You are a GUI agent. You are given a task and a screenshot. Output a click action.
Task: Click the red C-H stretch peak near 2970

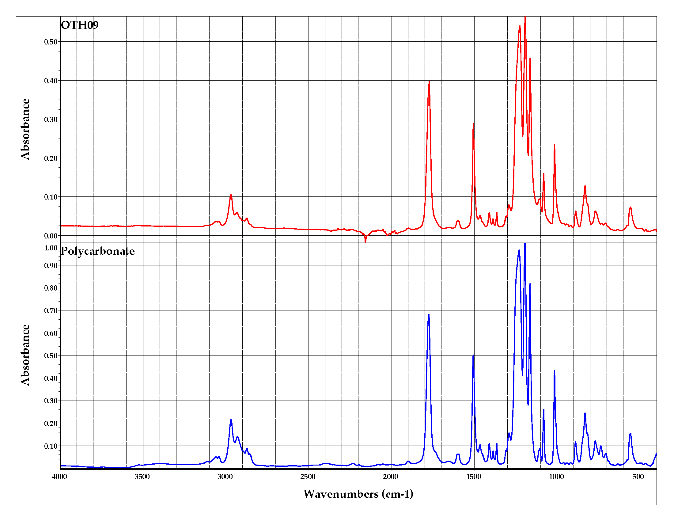(231, 196)
